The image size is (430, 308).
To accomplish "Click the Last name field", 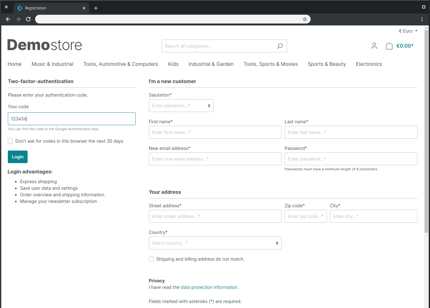I will (x=351, y=132).
